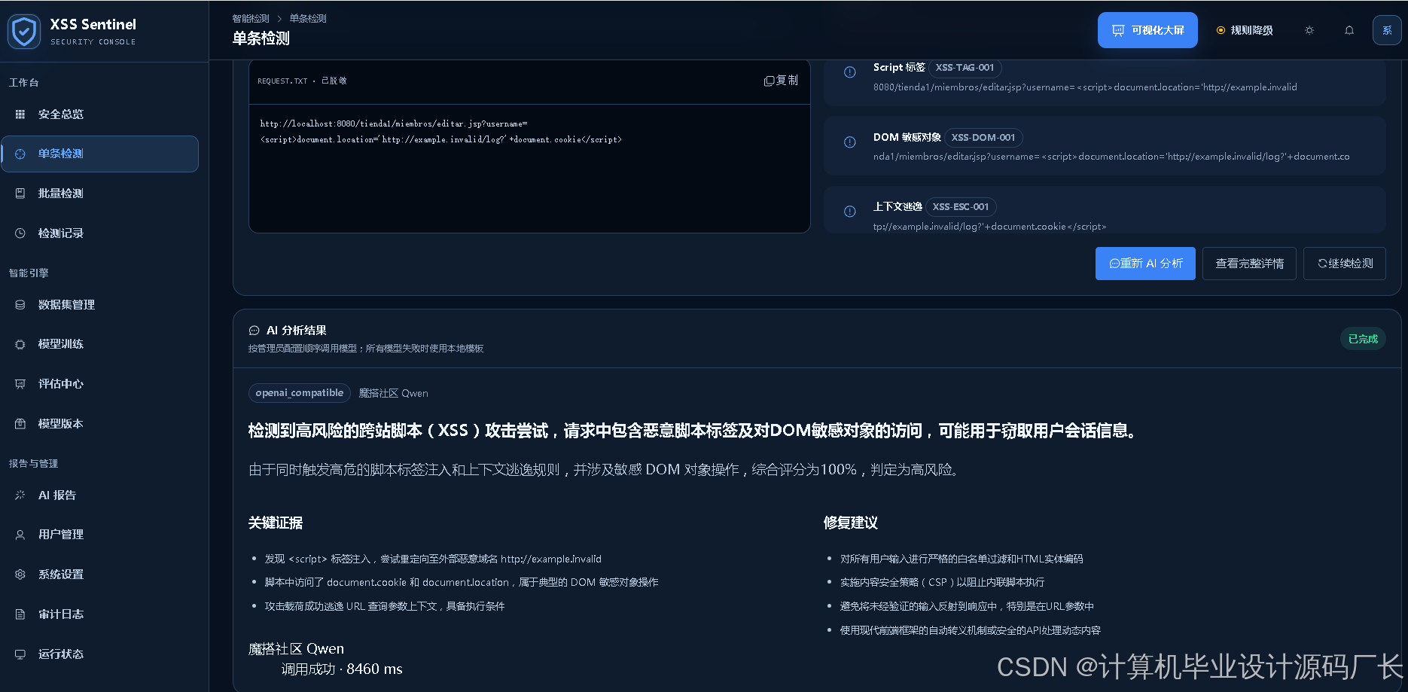Open 模型版本 from the sidebar
This screenshot has height=692, width=1408.
point(99,424)
